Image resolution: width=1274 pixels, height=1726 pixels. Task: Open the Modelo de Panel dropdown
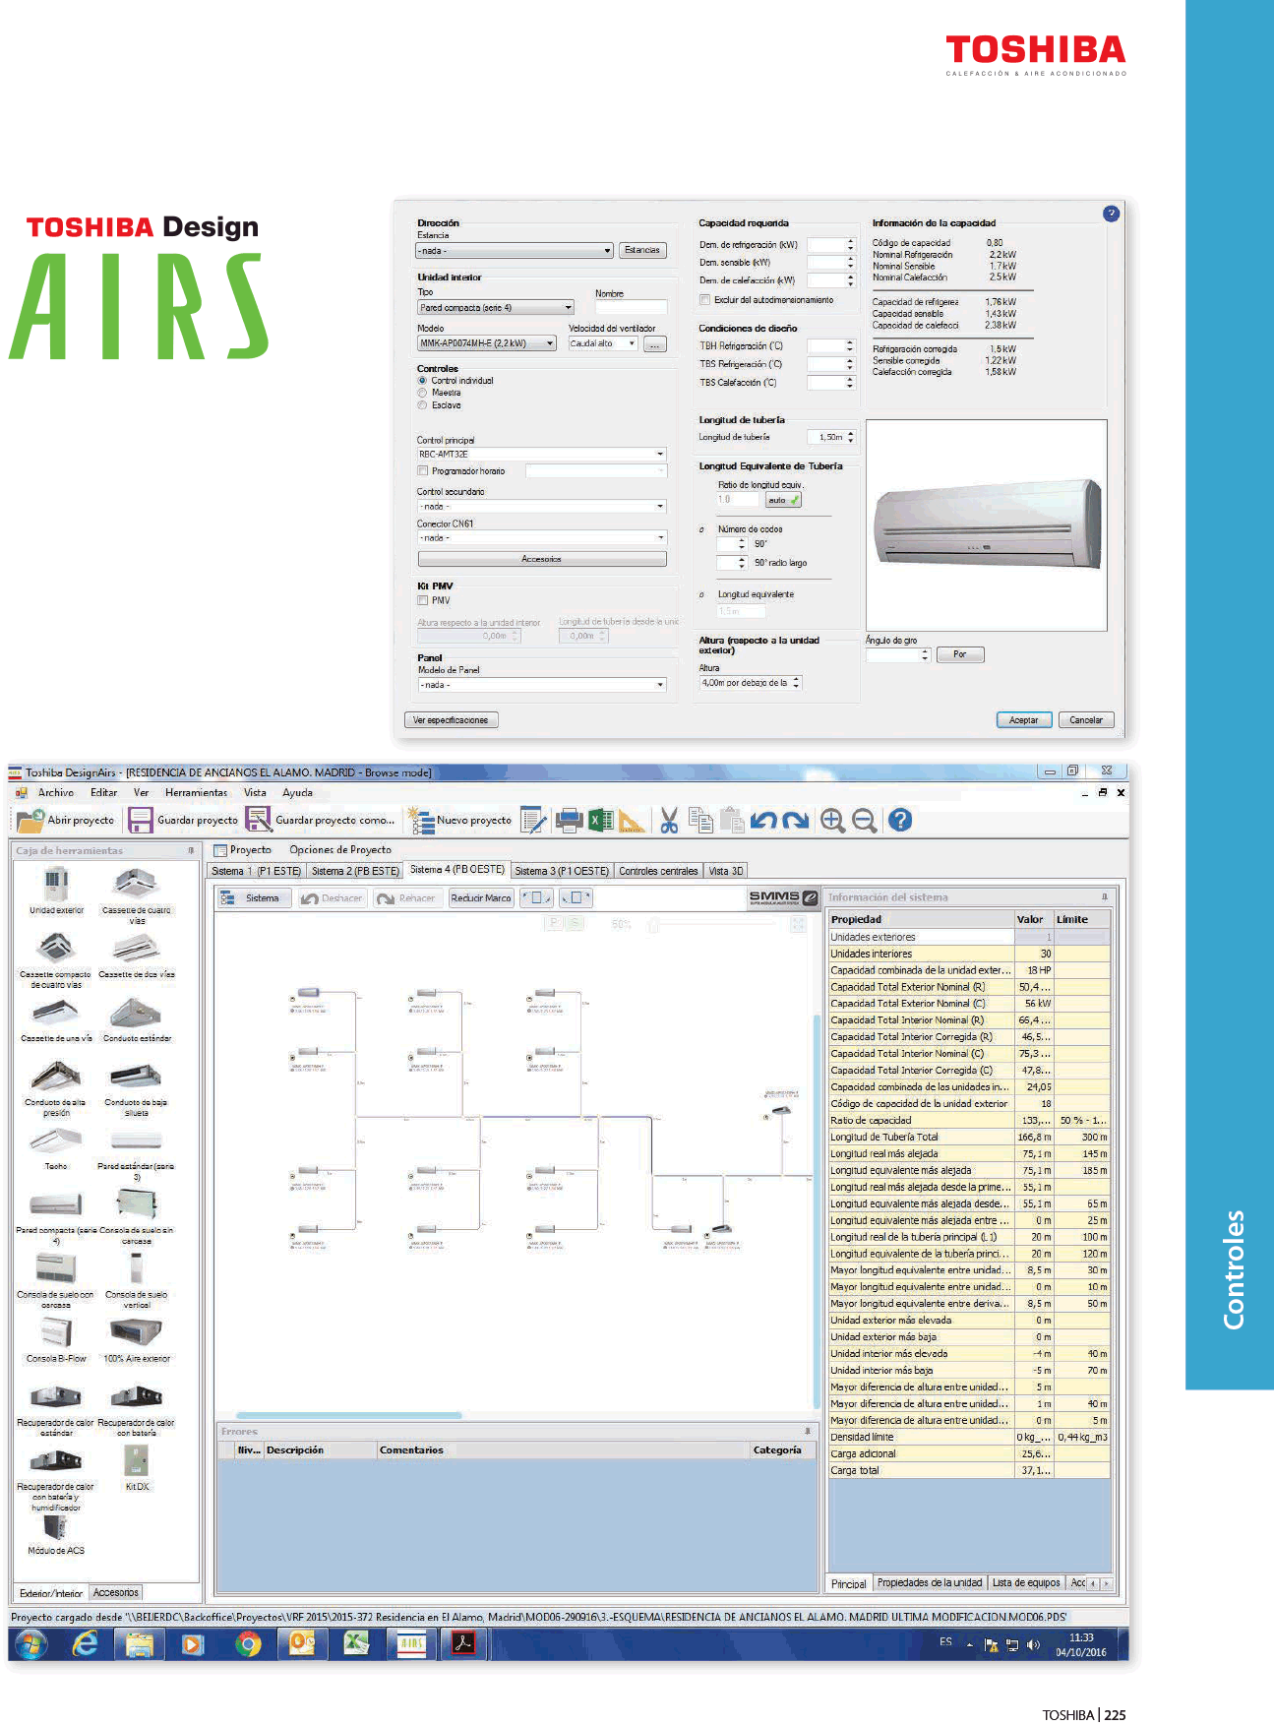point(542,684)
